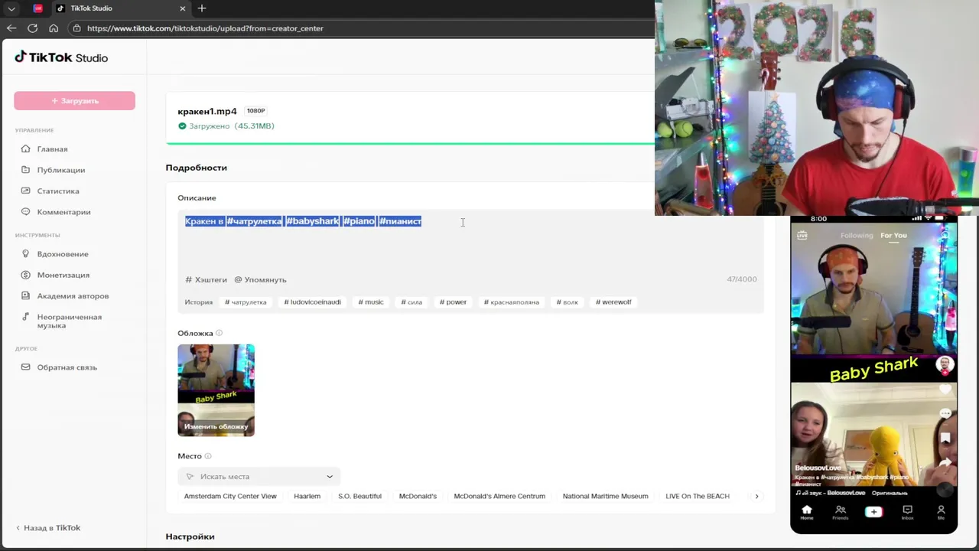Click the TikTok Studio logo
The image size is (979, 551).
click(x=61, y=57)
